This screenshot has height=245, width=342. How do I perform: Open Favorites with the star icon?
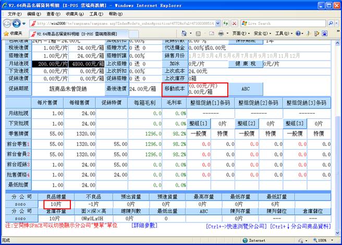[6, 33]
